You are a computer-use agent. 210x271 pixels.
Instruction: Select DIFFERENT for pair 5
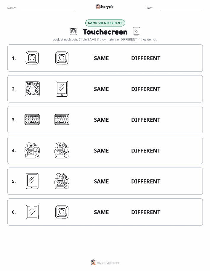coord(146,181)
